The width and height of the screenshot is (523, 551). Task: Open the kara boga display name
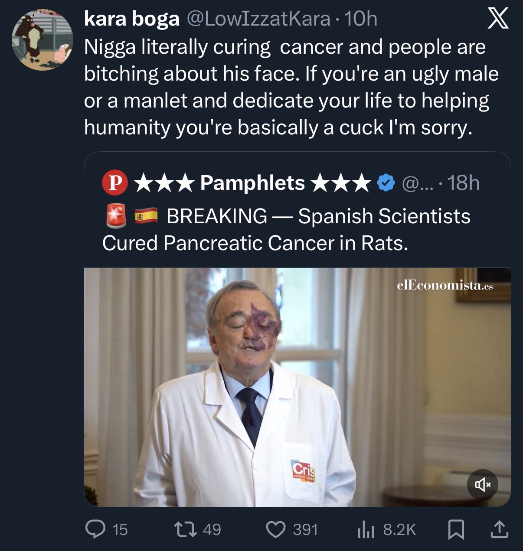coord(131,19)
